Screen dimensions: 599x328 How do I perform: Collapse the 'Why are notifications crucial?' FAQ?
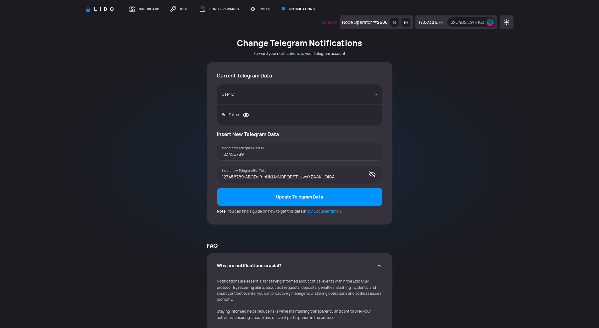[379, 266]
